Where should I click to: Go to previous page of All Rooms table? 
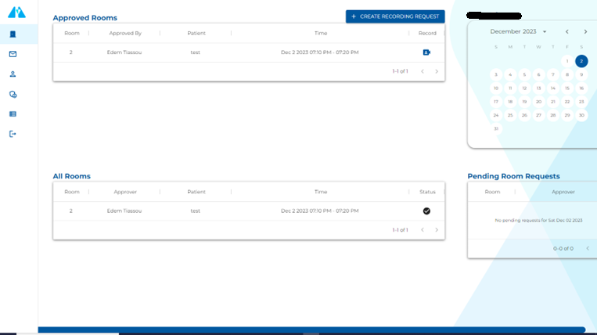click(x=423, y=230)
